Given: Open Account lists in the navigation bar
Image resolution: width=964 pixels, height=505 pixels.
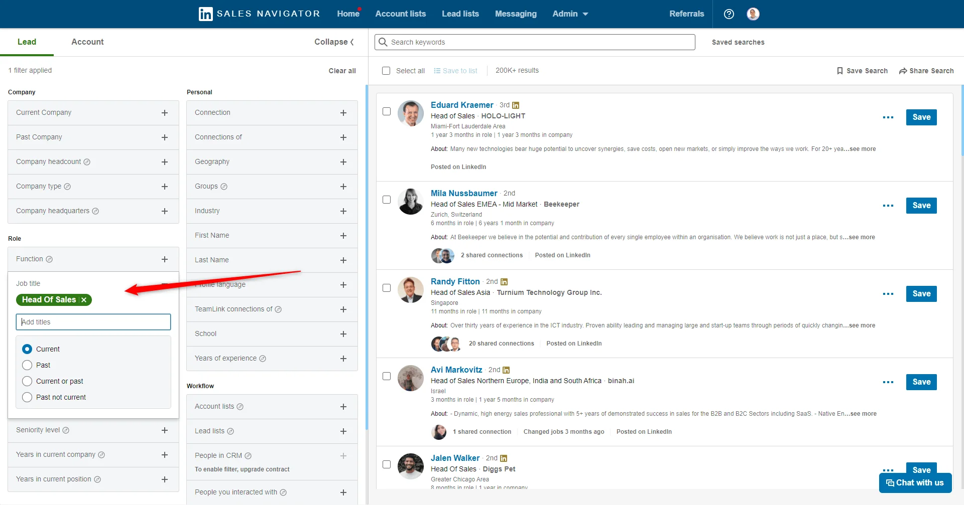Looking at the screenshot, I should 401,14.
